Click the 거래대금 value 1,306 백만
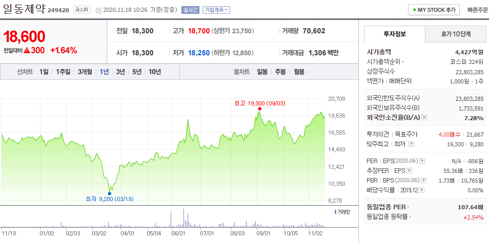 click(323, 53)
